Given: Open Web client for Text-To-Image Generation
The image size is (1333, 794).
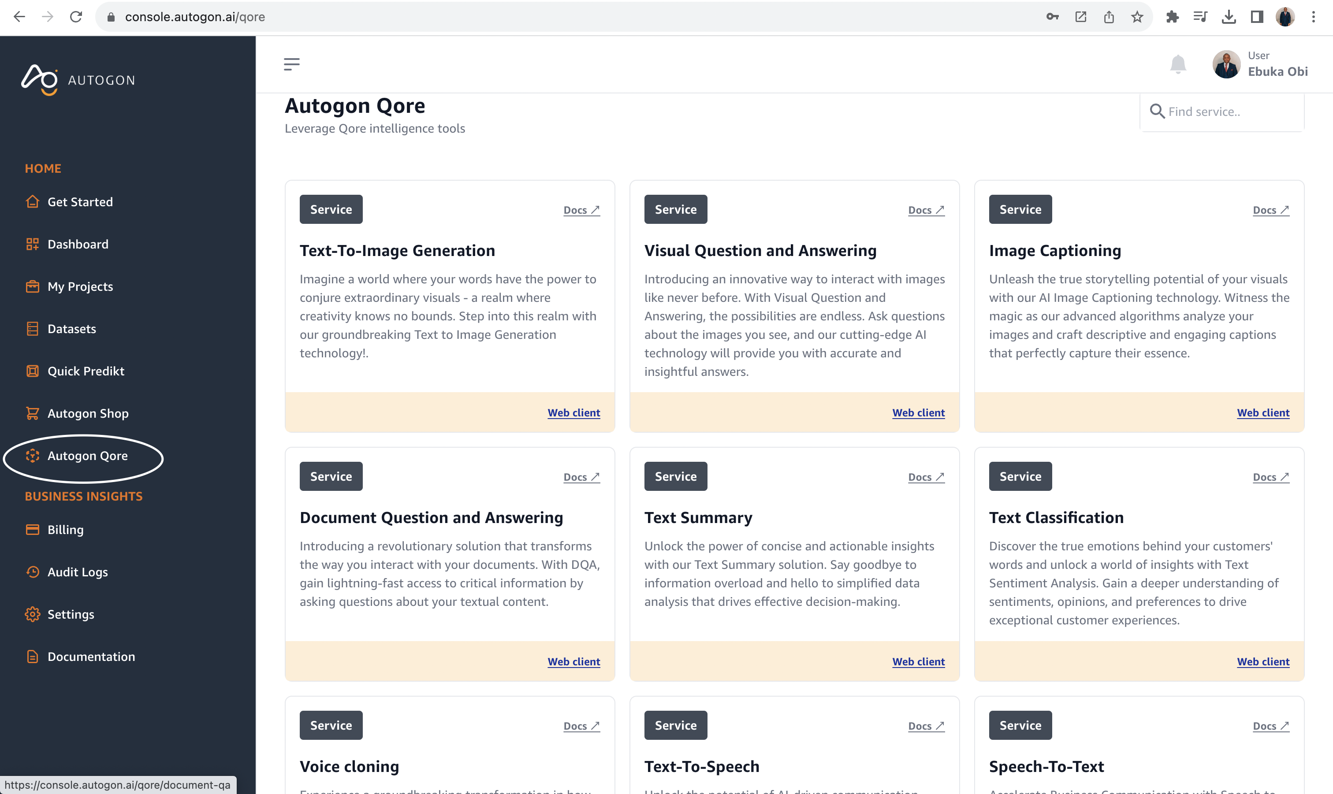Looking at the screenshot, I should point(573,412).
